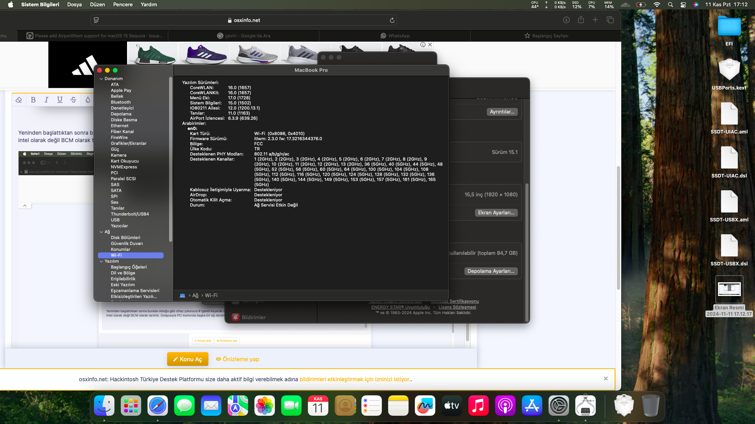Select Bluetooth in the hardware list

(x=120, y=102)
